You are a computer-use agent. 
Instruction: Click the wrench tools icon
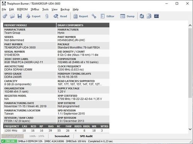tap(94, 16)
